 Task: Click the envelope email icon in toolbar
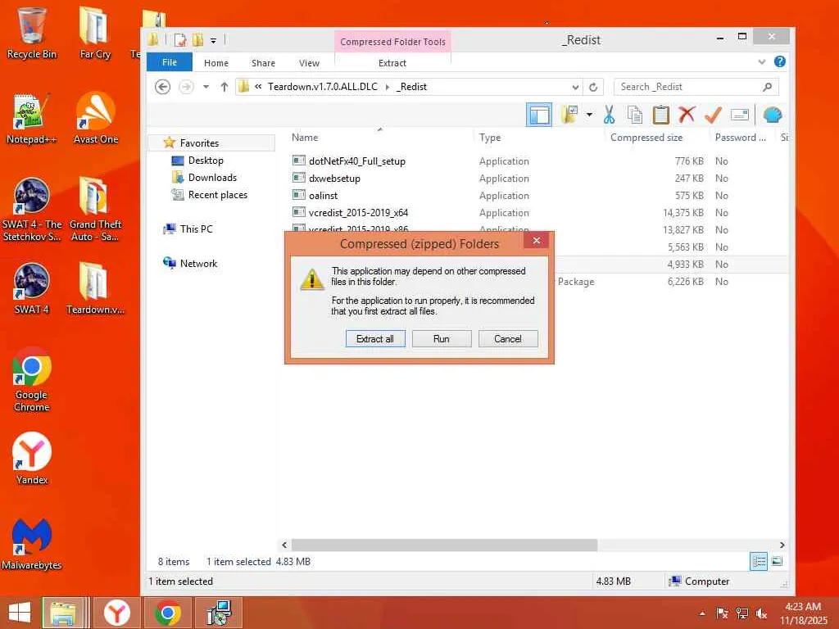740,115
